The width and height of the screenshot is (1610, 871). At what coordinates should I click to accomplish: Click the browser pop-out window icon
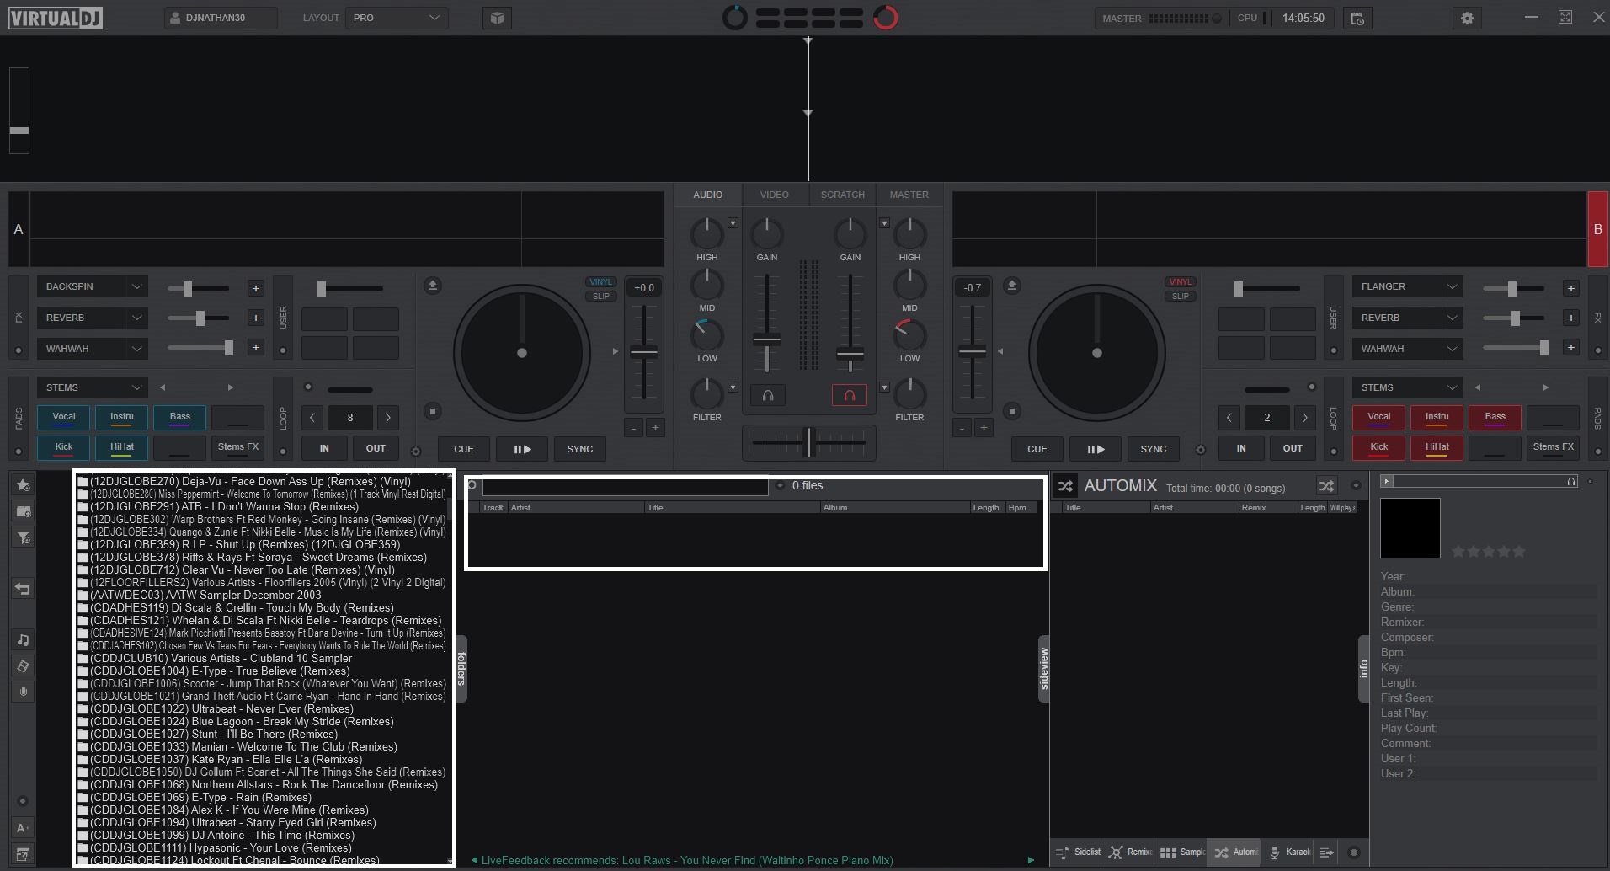pyautogui.click(x=23, y=854)
